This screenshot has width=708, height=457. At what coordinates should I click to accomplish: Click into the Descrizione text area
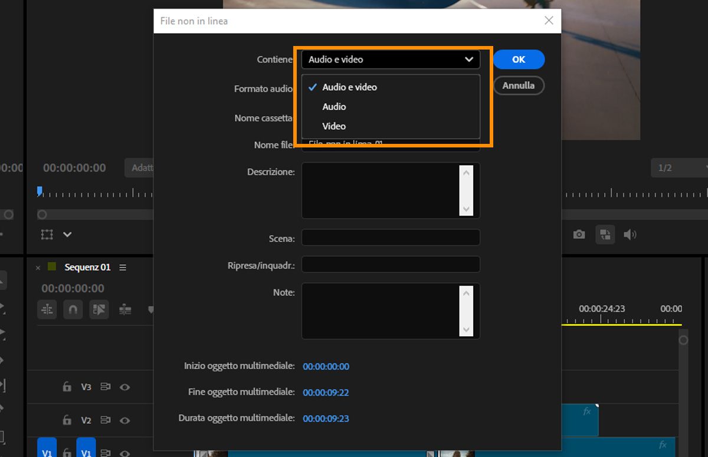pos(381,190)
